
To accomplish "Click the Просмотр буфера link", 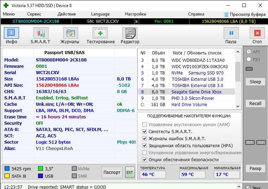I will [x=248, y=14].
